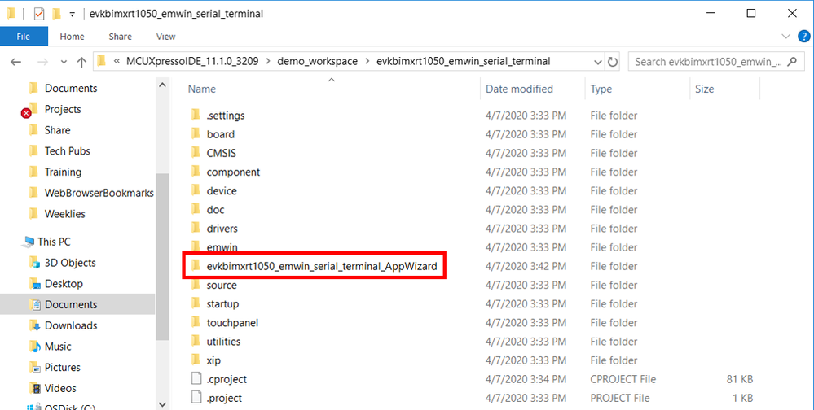Select the startup folder
Viewport: 814px width, 410px height.
pos(222,303)
